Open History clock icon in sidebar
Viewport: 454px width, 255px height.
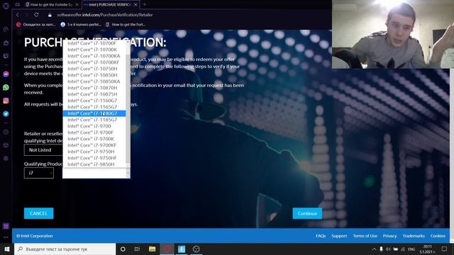6,132
